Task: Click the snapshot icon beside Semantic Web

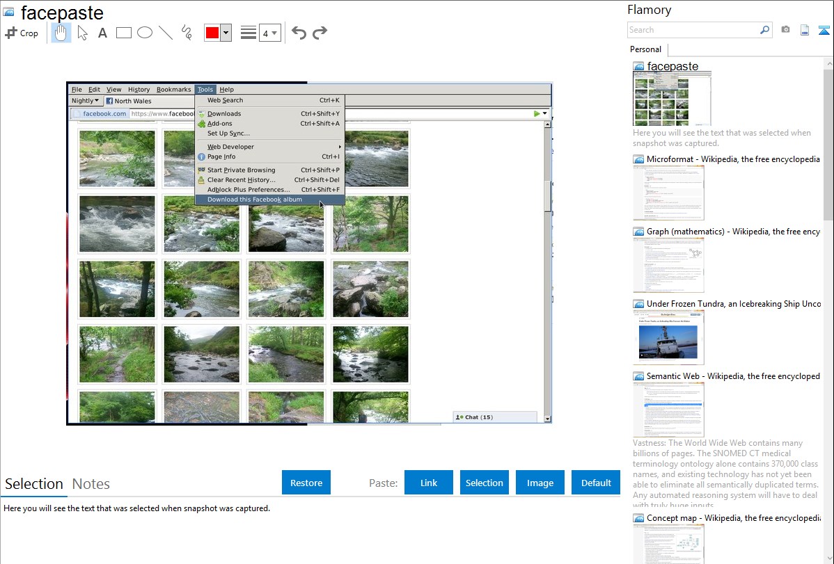Action: tap(638, 376)
